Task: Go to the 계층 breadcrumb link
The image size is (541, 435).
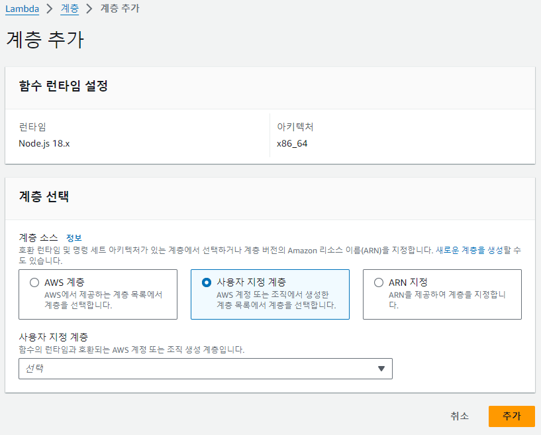Action: (x=70, y=9)
